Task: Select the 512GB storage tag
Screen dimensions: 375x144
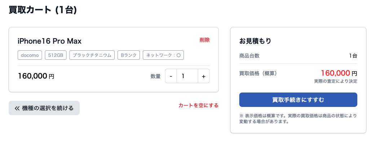Action: (56, 55)
